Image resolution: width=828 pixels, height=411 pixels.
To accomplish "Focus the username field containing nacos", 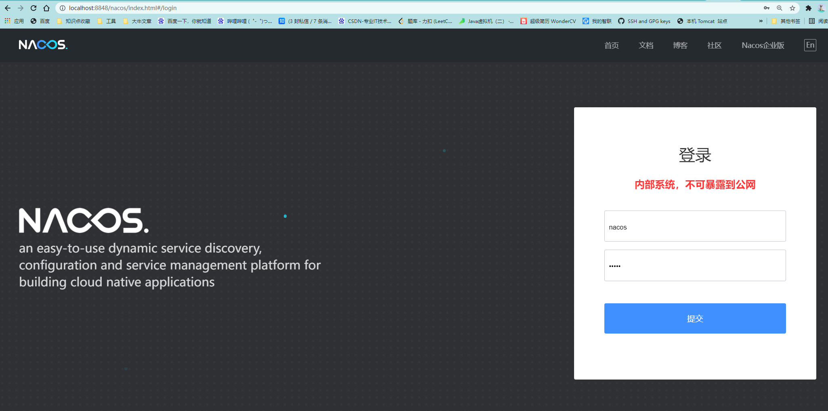I will [x=695, y=226].
